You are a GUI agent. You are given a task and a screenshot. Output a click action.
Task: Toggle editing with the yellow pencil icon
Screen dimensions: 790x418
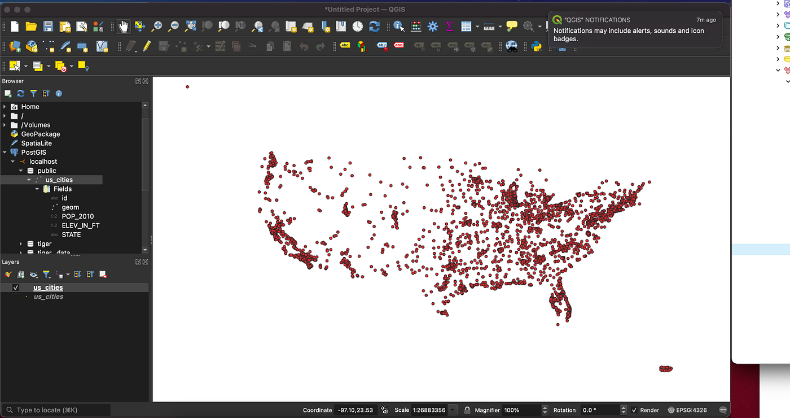[147, 46]
